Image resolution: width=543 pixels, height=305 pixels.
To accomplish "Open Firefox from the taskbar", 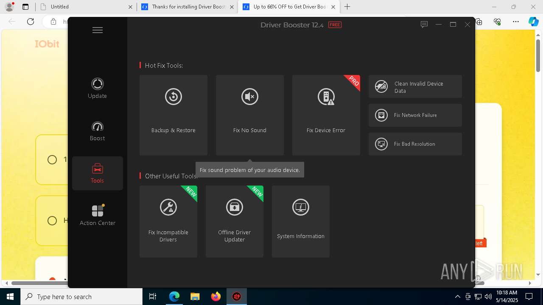I will (216, 297).
